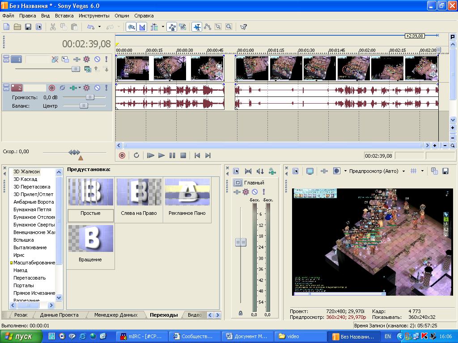Screen dimensions: 458x343
Task: Switch to the Данные Проекта tab
Action: point(59,315)
